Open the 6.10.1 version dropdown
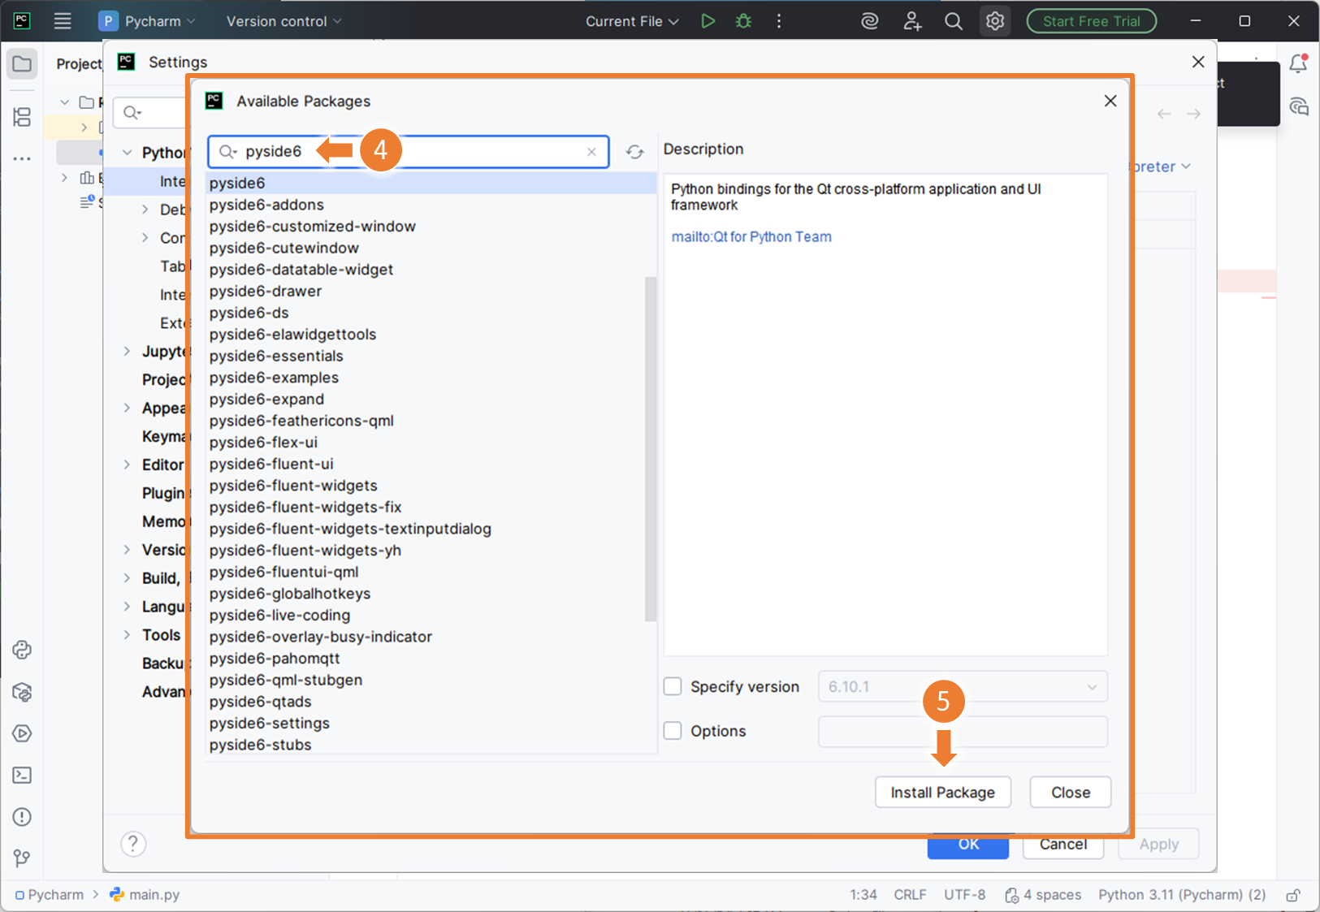 pos(963,687)
